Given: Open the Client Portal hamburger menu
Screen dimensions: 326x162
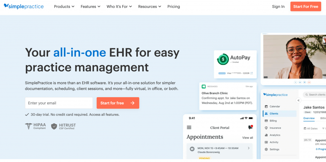Looking at the screenshot, I should [x=189, y=128].
